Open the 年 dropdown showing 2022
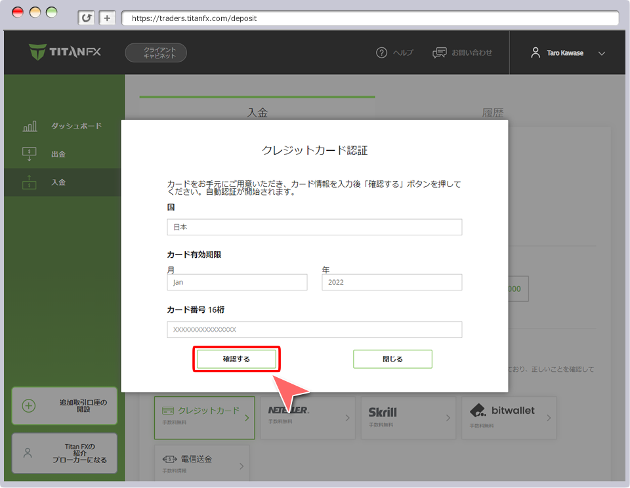 click(x=392, y=282)
